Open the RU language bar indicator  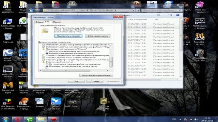coord(174,119)
